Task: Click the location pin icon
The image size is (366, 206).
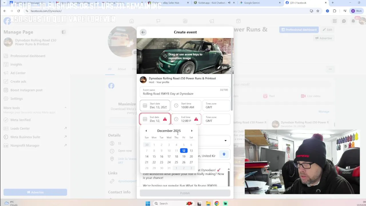Action: click(x=224, y=154)
